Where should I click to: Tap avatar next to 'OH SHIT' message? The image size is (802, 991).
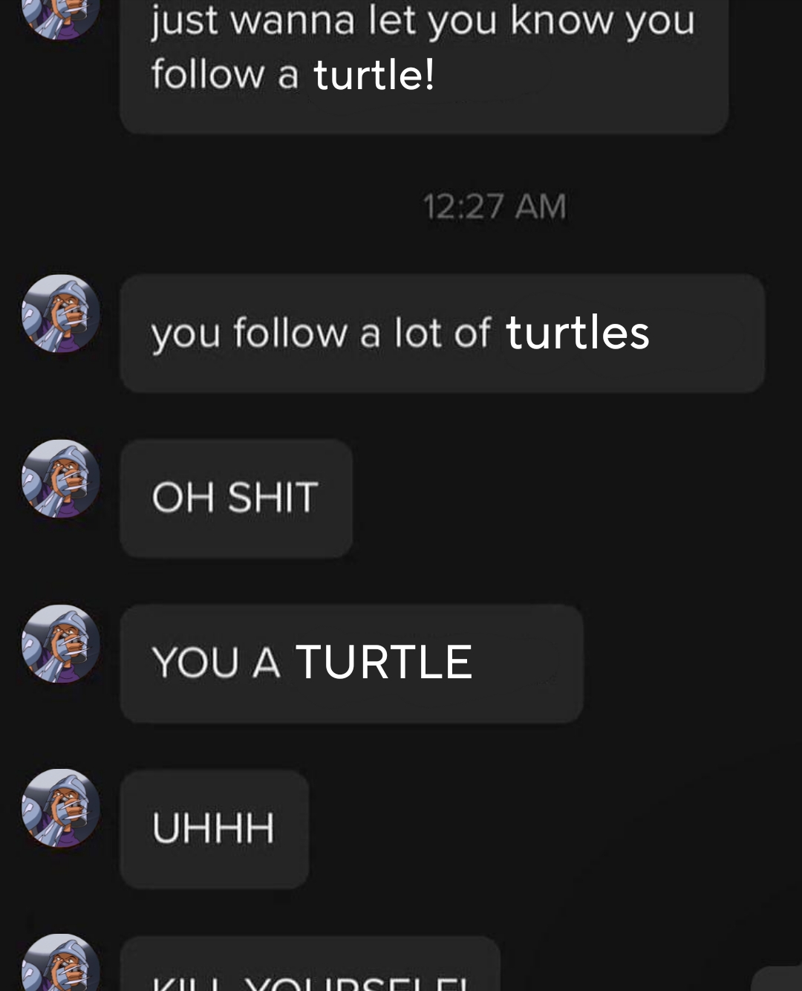pyautogui.click(x=61, y=478)
